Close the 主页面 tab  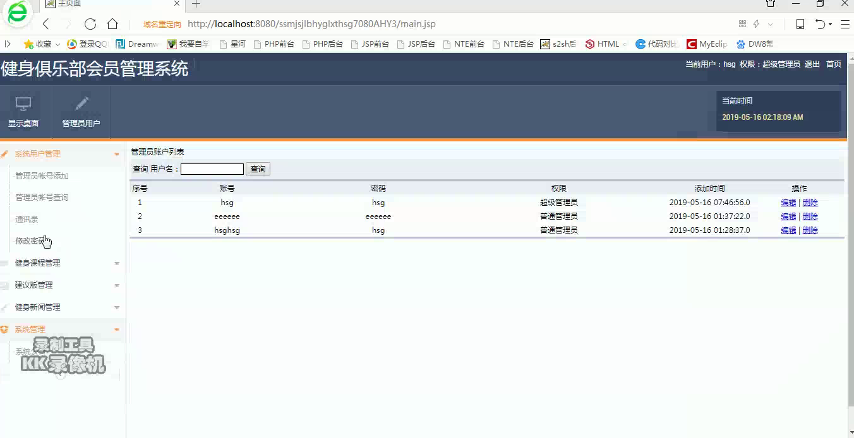(177, 3)
